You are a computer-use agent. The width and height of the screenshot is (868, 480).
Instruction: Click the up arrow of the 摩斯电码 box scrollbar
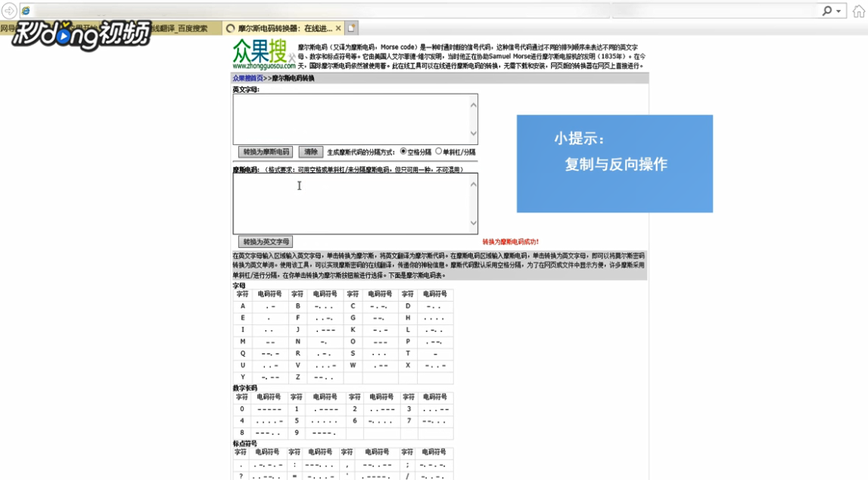473,184
